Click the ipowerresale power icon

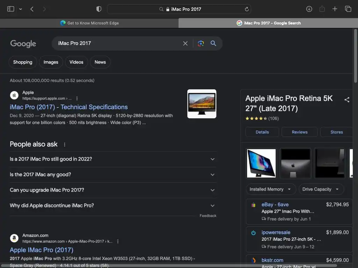pyautogui.click(x=253, y=233)
